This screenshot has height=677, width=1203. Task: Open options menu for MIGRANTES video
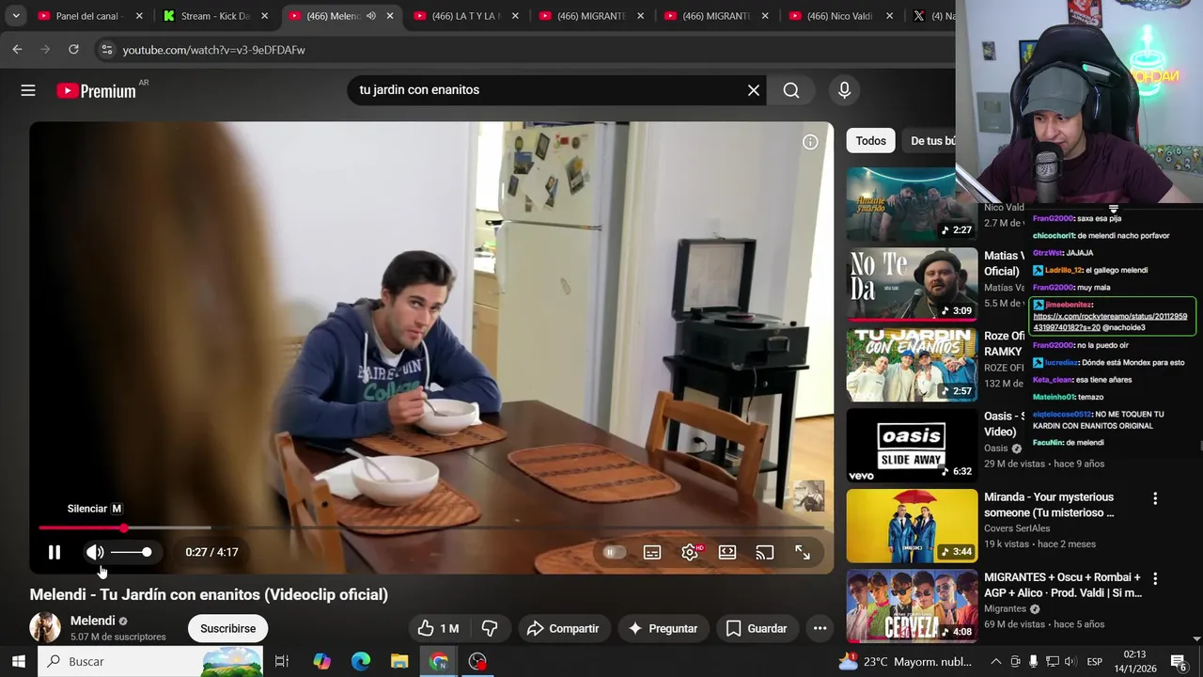(1155, 579)
